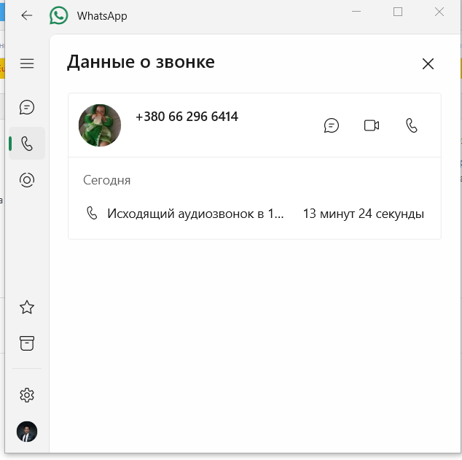Minimize the WhatsApp window
The image size is (462, 460).
[x=356, y=12]
